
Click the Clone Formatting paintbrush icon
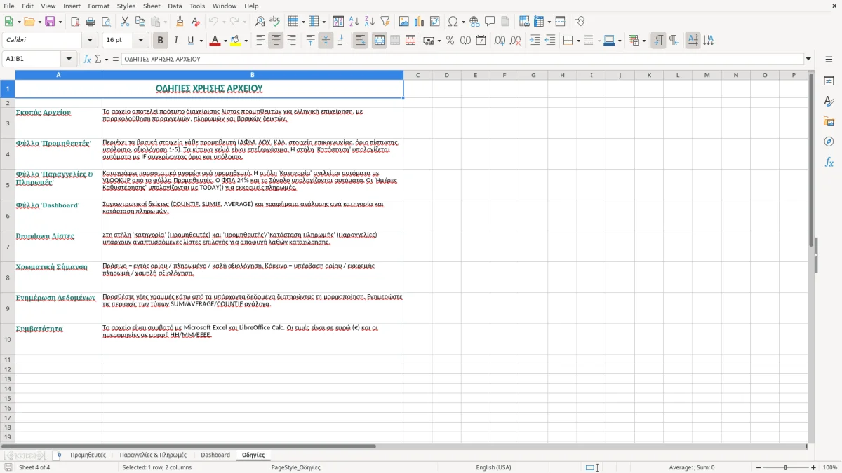pos(180,22)
